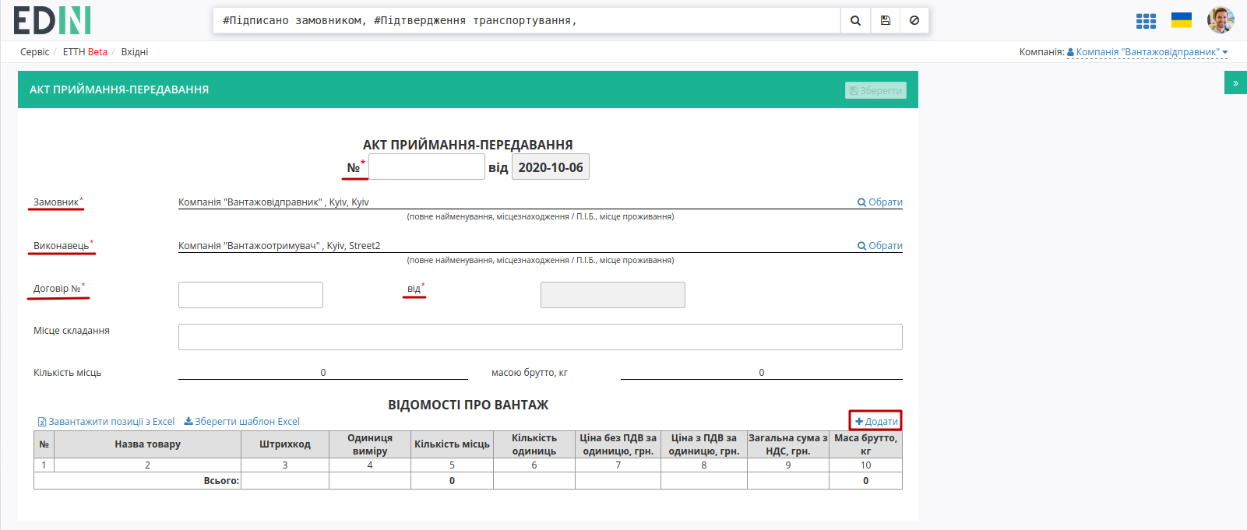Click Зберегти шаблон Excel
This screenshot has height=530, width=1247.
click(x=241, y=421)
